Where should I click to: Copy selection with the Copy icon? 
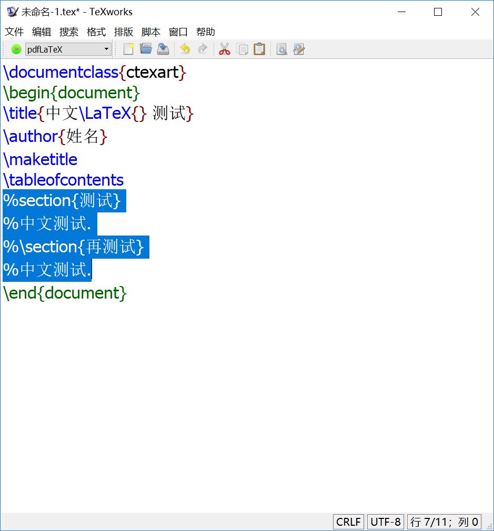point(242,49)
